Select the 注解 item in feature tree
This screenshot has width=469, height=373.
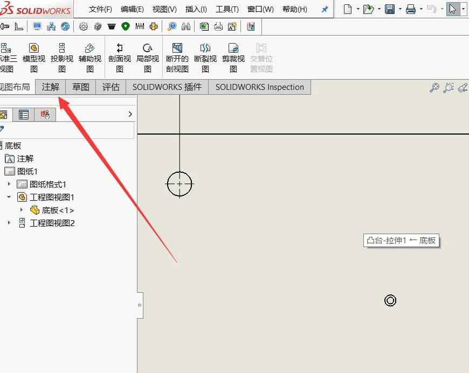[x=25, y=158]
